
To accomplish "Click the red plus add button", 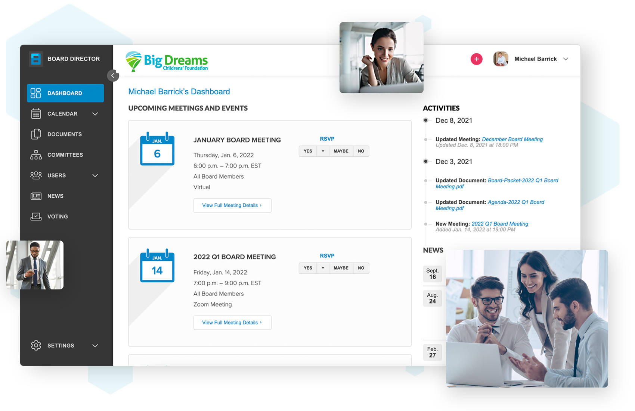I will 476,59.
